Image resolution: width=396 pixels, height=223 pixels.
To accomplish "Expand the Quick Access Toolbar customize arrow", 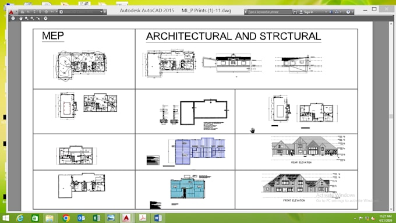I will [105, 12].
